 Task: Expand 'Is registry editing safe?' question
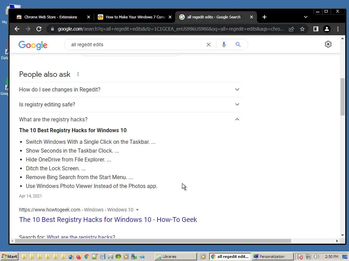130,104
